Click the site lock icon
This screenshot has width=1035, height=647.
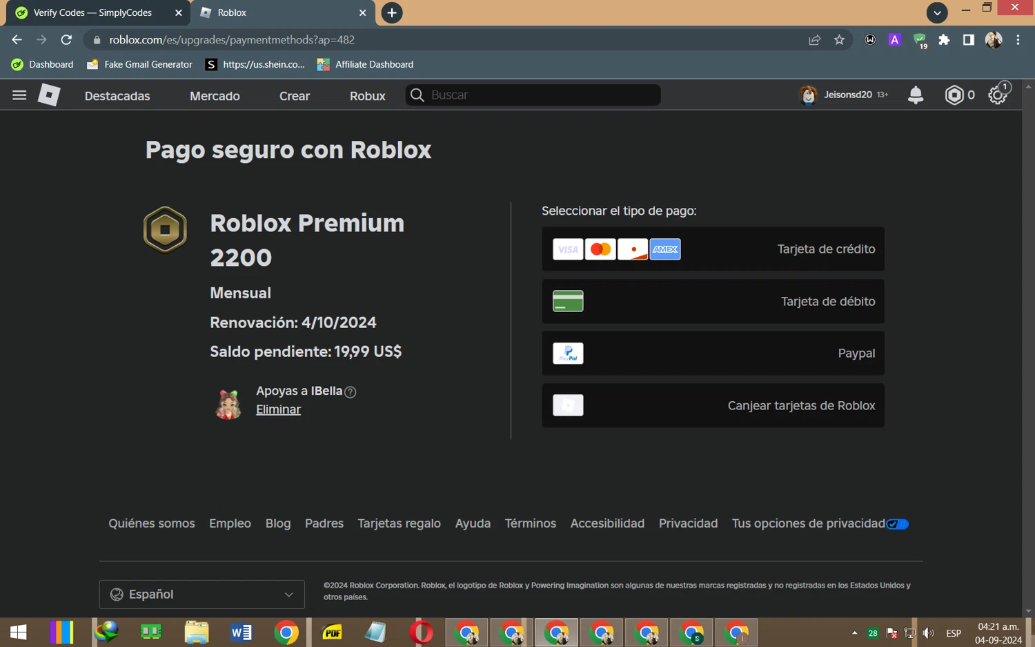point(97,40)
